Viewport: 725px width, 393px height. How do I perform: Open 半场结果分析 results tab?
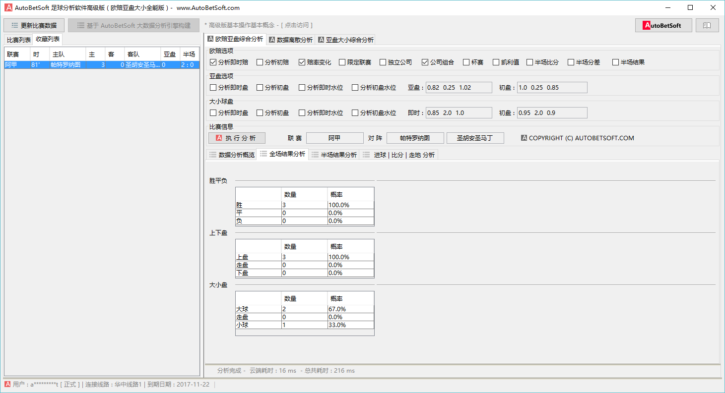click(334, 155)
